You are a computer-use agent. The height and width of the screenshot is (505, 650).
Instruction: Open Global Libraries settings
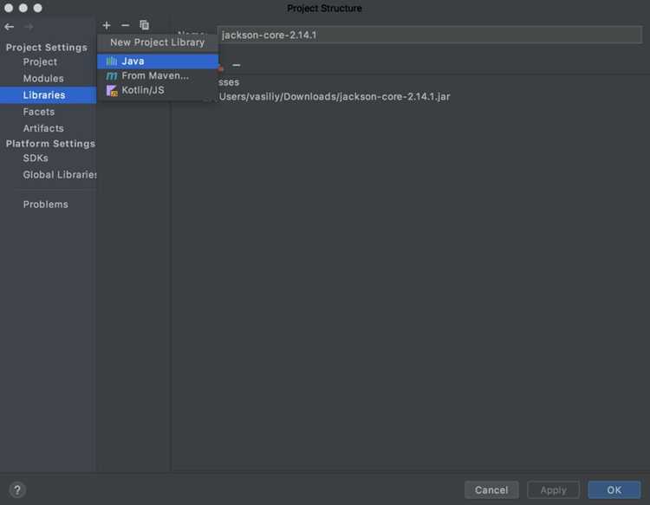60,175
